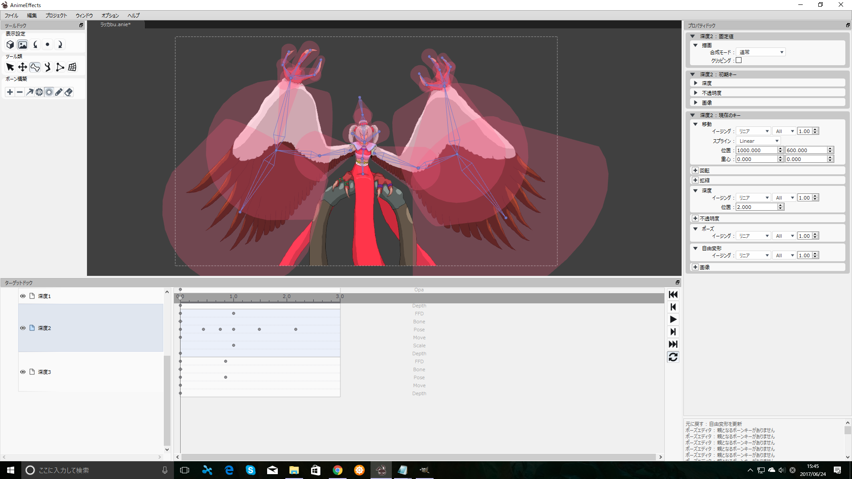Open Chrome from the Windows taskbar
The width and height of the screenshot is (852, 479).
click(x=337, y=470)
